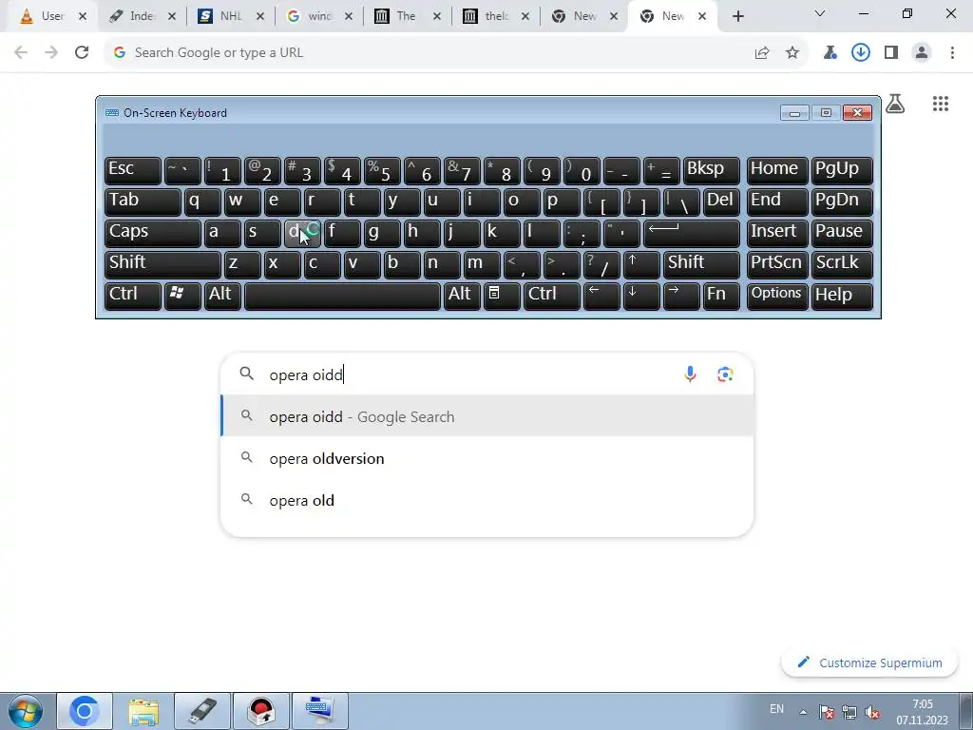The height and width of the screenshot is (730, 973).
Task: Open File Explorer from taskbar
Action: coord(143,711)
